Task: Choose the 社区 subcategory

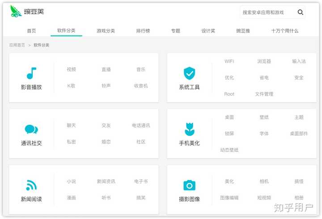Action: (141, 142)
